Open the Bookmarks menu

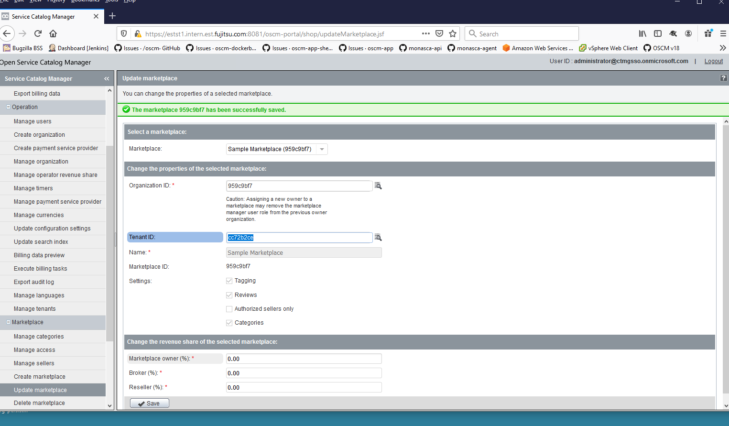pos(85,1)
